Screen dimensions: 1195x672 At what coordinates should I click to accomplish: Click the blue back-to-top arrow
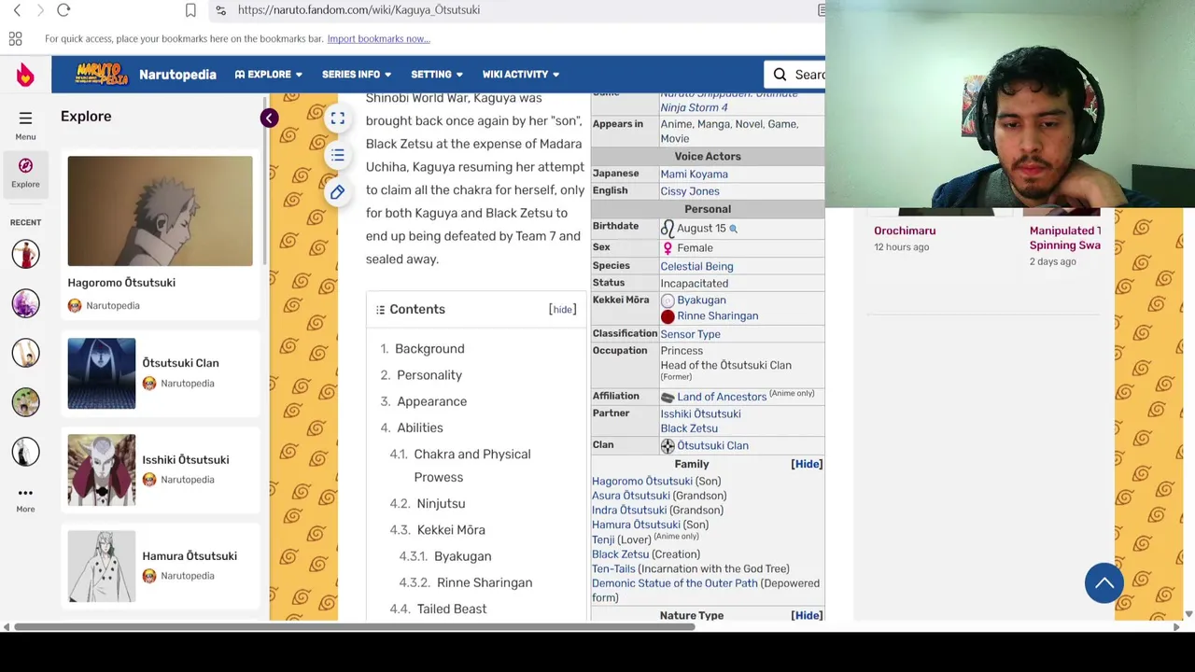[1104, 583]
